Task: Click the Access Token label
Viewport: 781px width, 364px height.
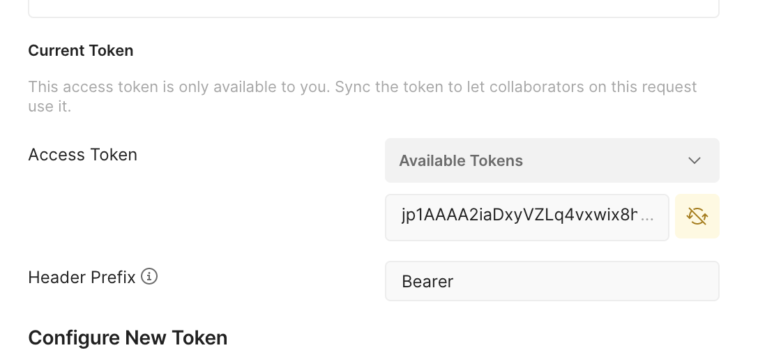Action: pos(82,154)
